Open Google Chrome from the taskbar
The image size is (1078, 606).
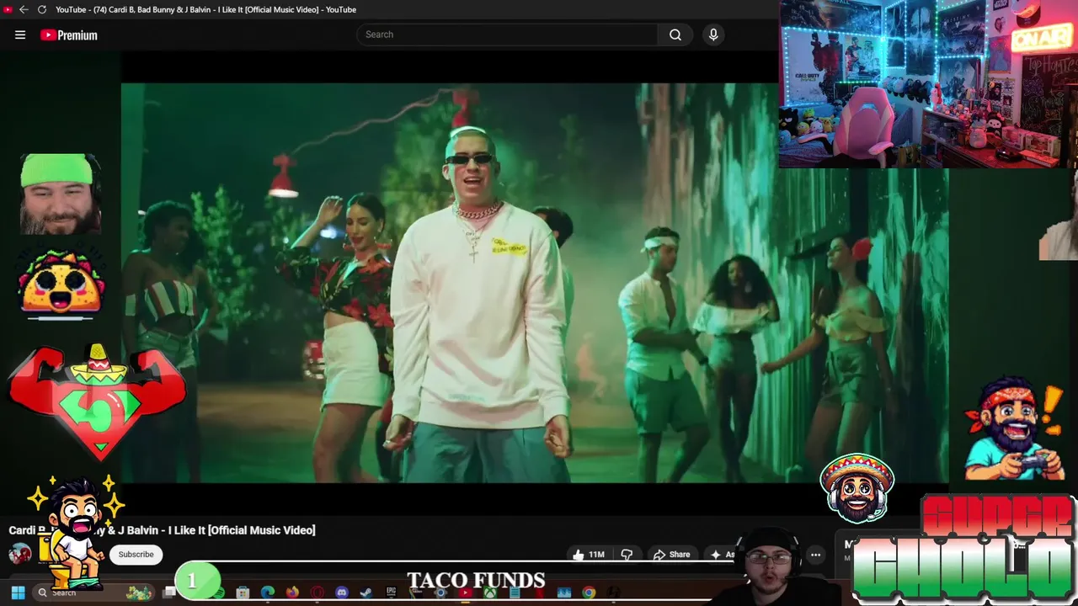click(589, 593)
